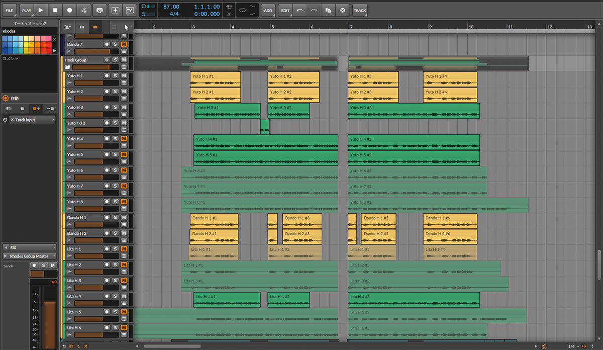Select the Yuto H 3 #3 clip
This screenshot has width=603, height=350.
(414, 111)
